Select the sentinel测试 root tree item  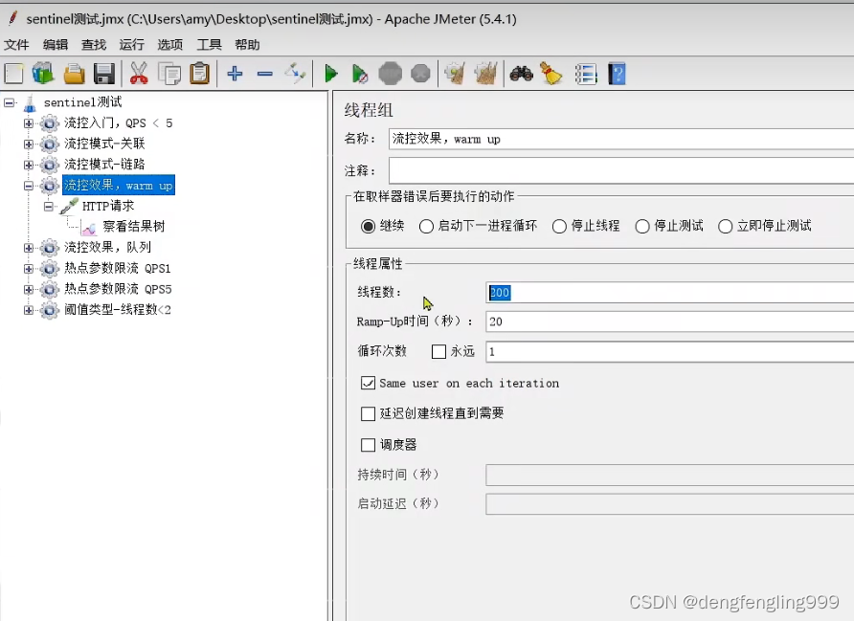point(82,102)
